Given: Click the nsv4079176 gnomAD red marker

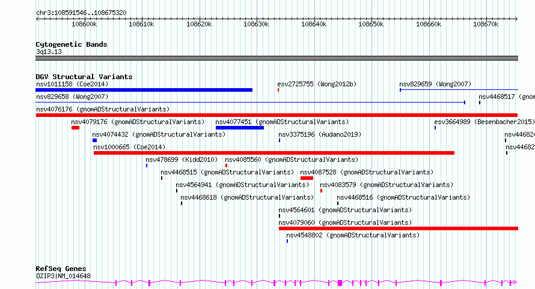Looking at the screenshot, I should pyautogui.click(x=75, y=128).
